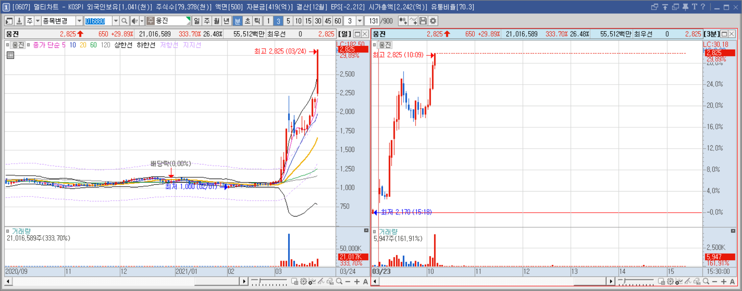Click the 120 moving-average color label
This screenshot has width=742, height=291.
(105, 45)
